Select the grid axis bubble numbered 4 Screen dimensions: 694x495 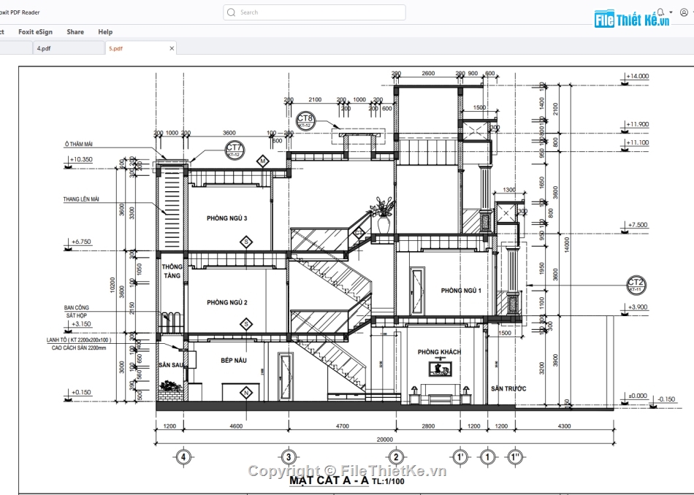[x=183, y=457]
